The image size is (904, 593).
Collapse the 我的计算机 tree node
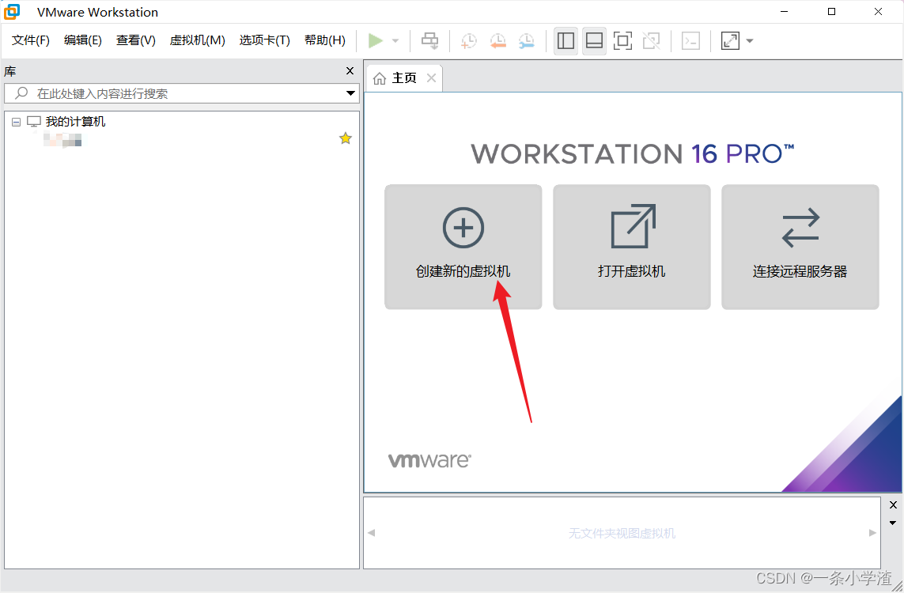(x=16, y=123)
